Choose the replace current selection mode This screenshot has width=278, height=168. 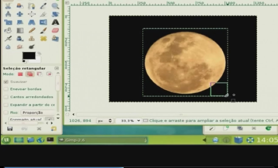click(20, 74)
